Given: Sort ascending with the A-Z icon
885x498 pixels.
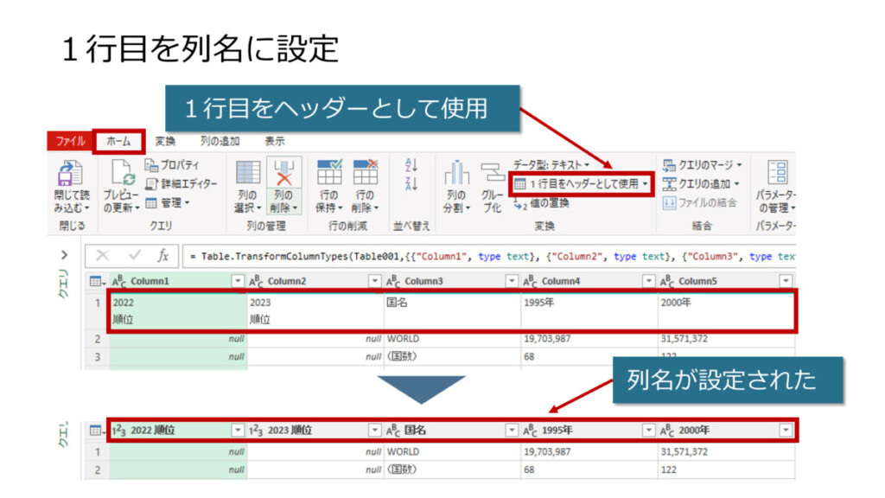Looking at the screenshot, I should point(411,163).
